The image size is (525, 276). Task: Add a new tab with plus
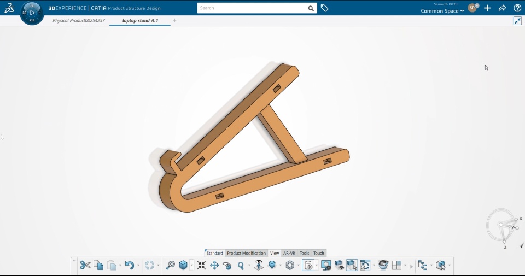[x=174, y=20]
